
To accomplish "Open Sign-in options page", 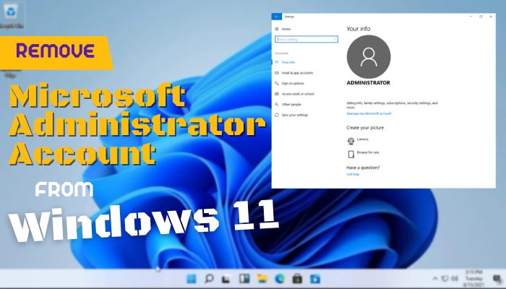I will (x=293, y=84).
